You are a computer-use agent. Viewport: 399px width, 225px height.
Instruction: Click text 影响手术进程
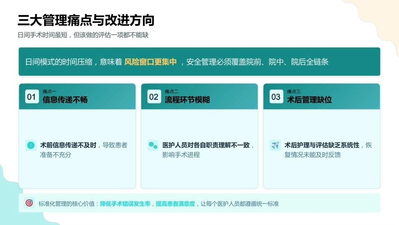[181, 155]
